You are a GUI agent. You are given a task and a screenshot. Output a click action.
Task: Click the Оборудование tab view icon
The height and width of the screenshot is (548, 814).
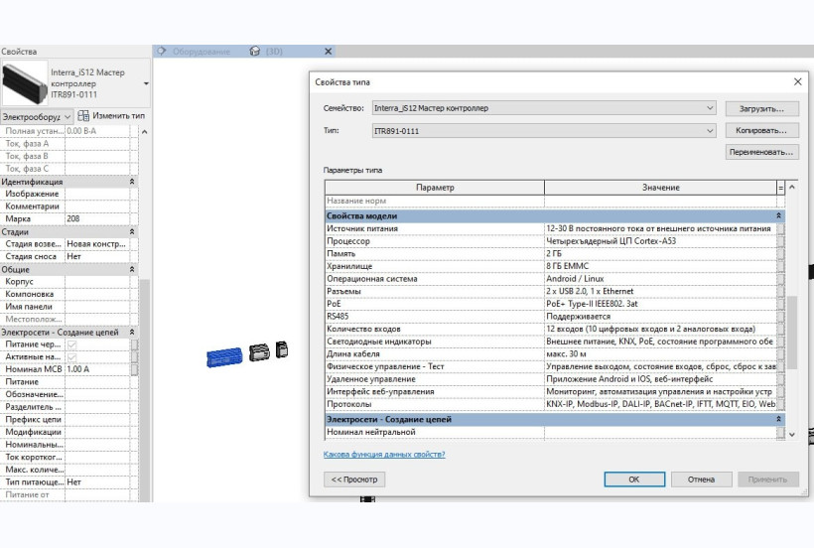coord(162,51)
